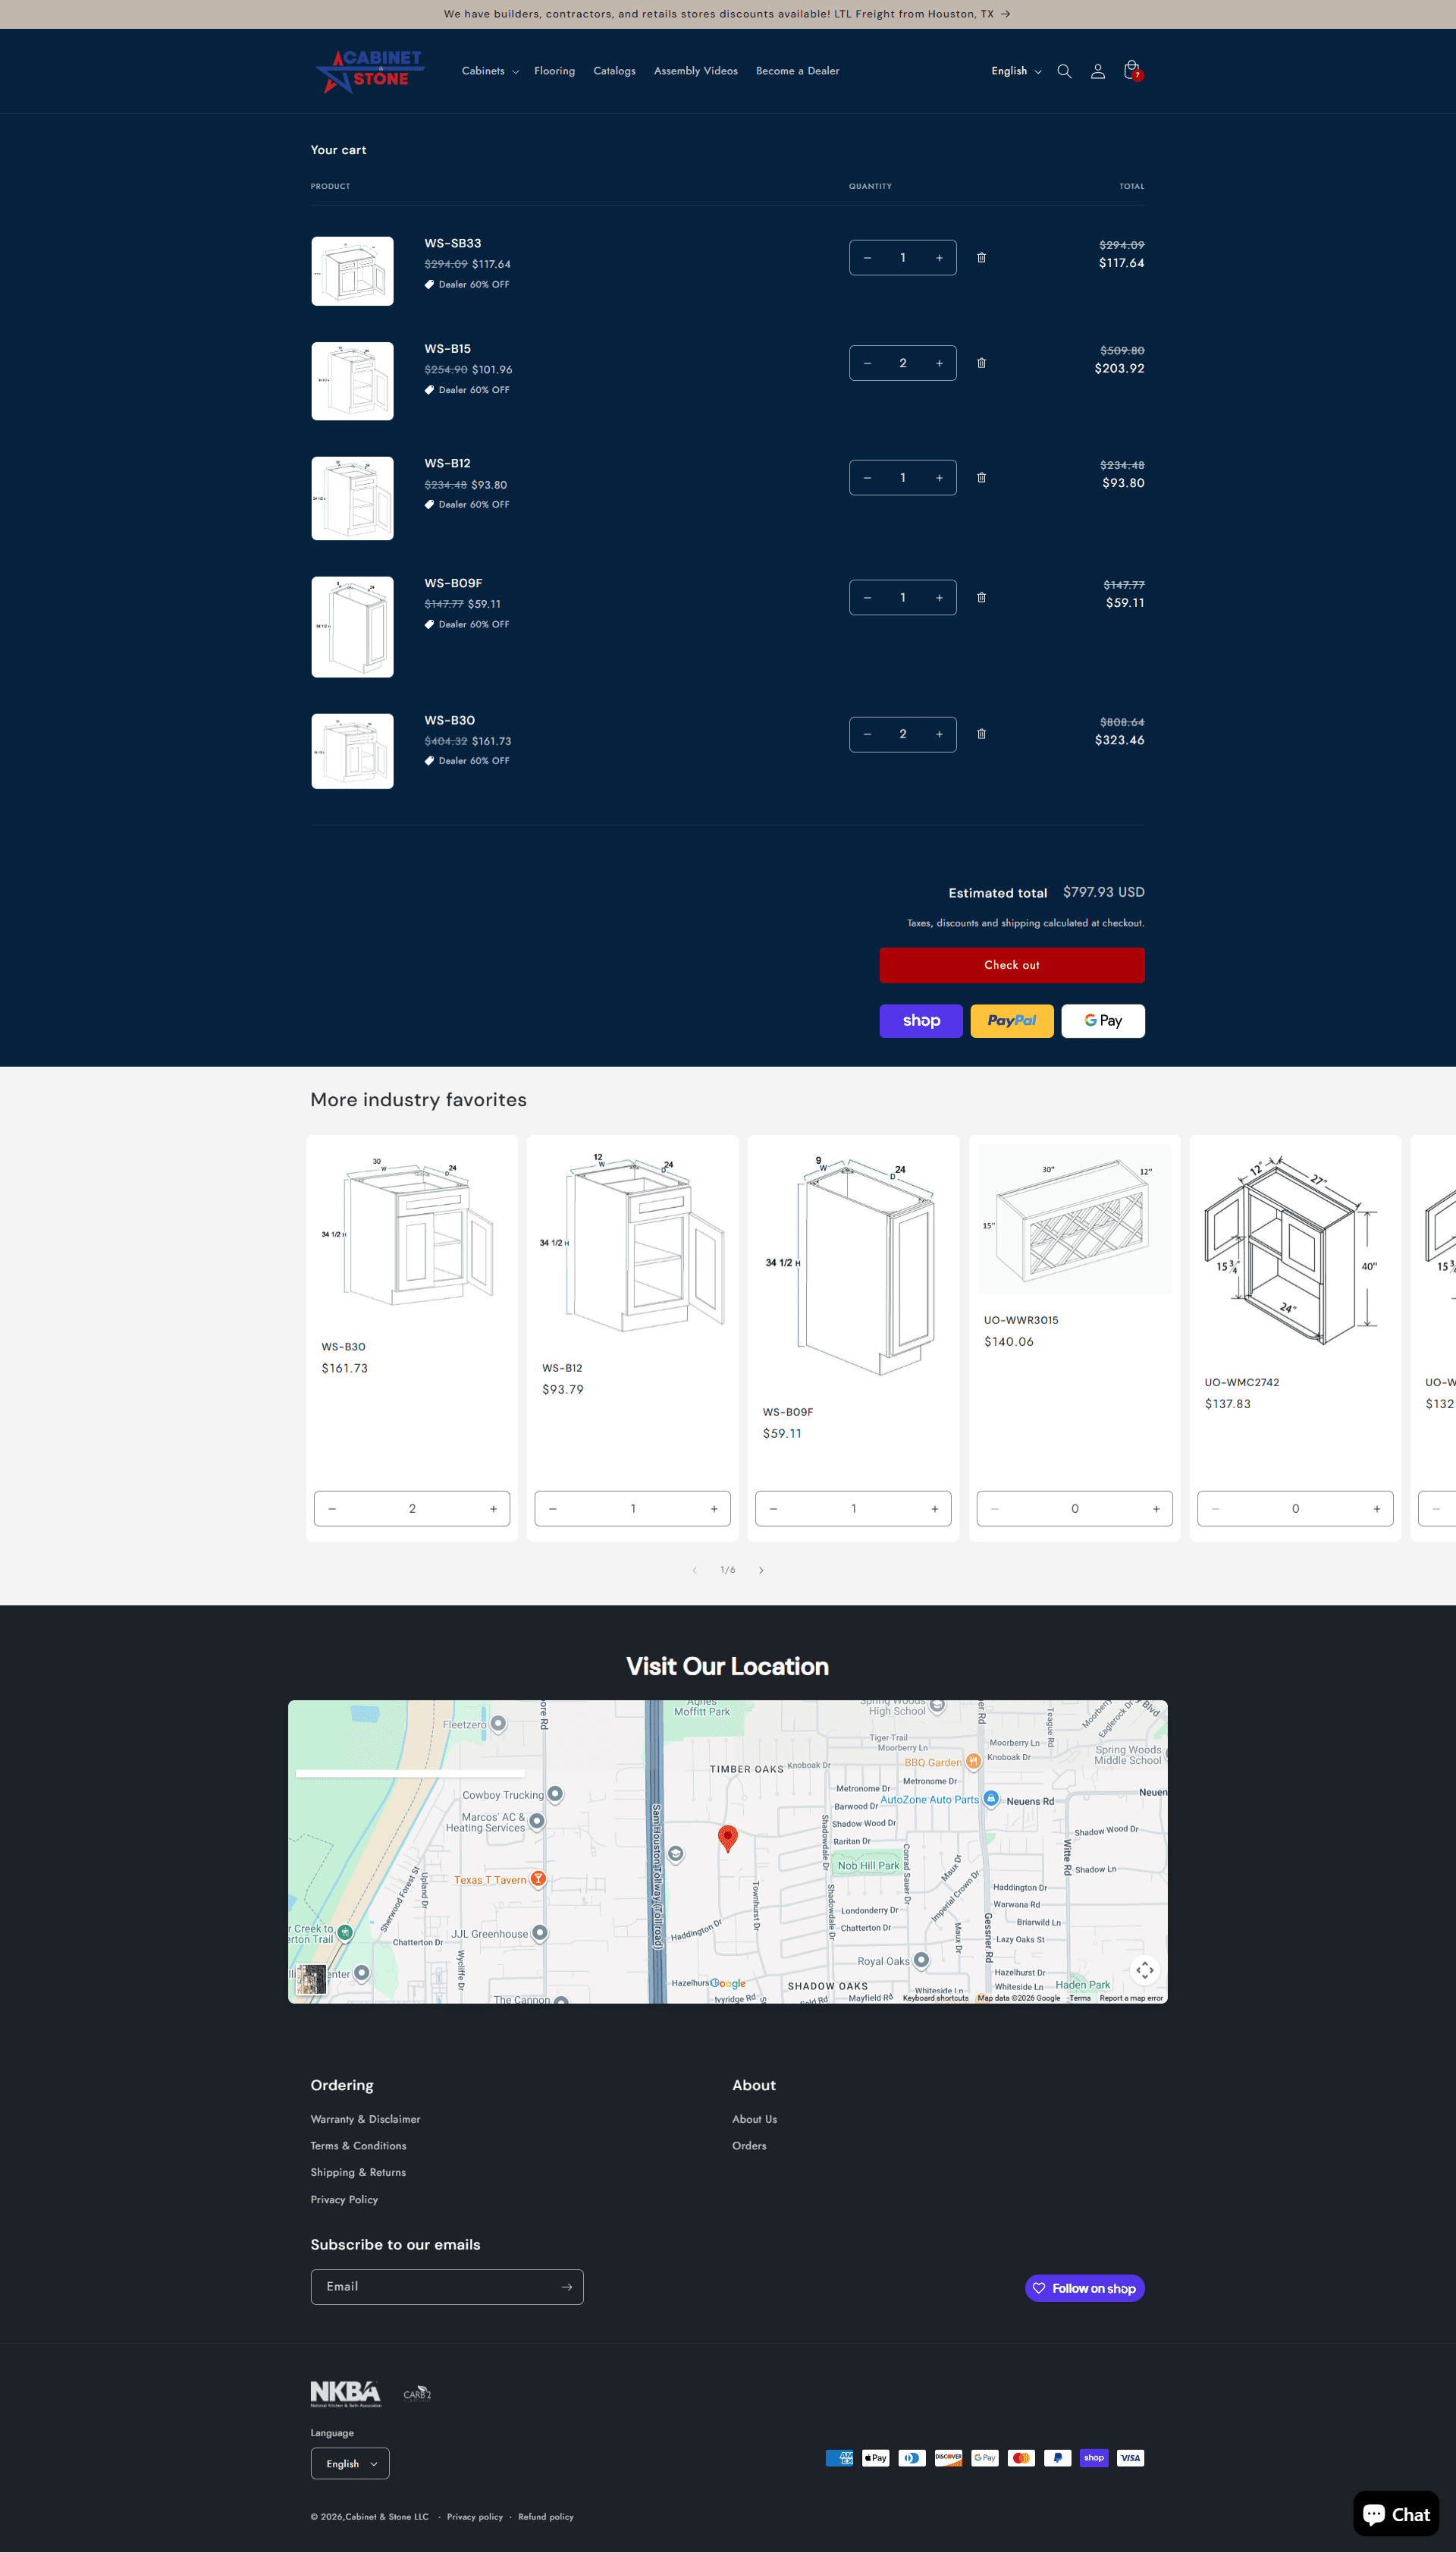Increase WS-B12 cart quantity with plus
The image size is (1456, 2553).
938,478
